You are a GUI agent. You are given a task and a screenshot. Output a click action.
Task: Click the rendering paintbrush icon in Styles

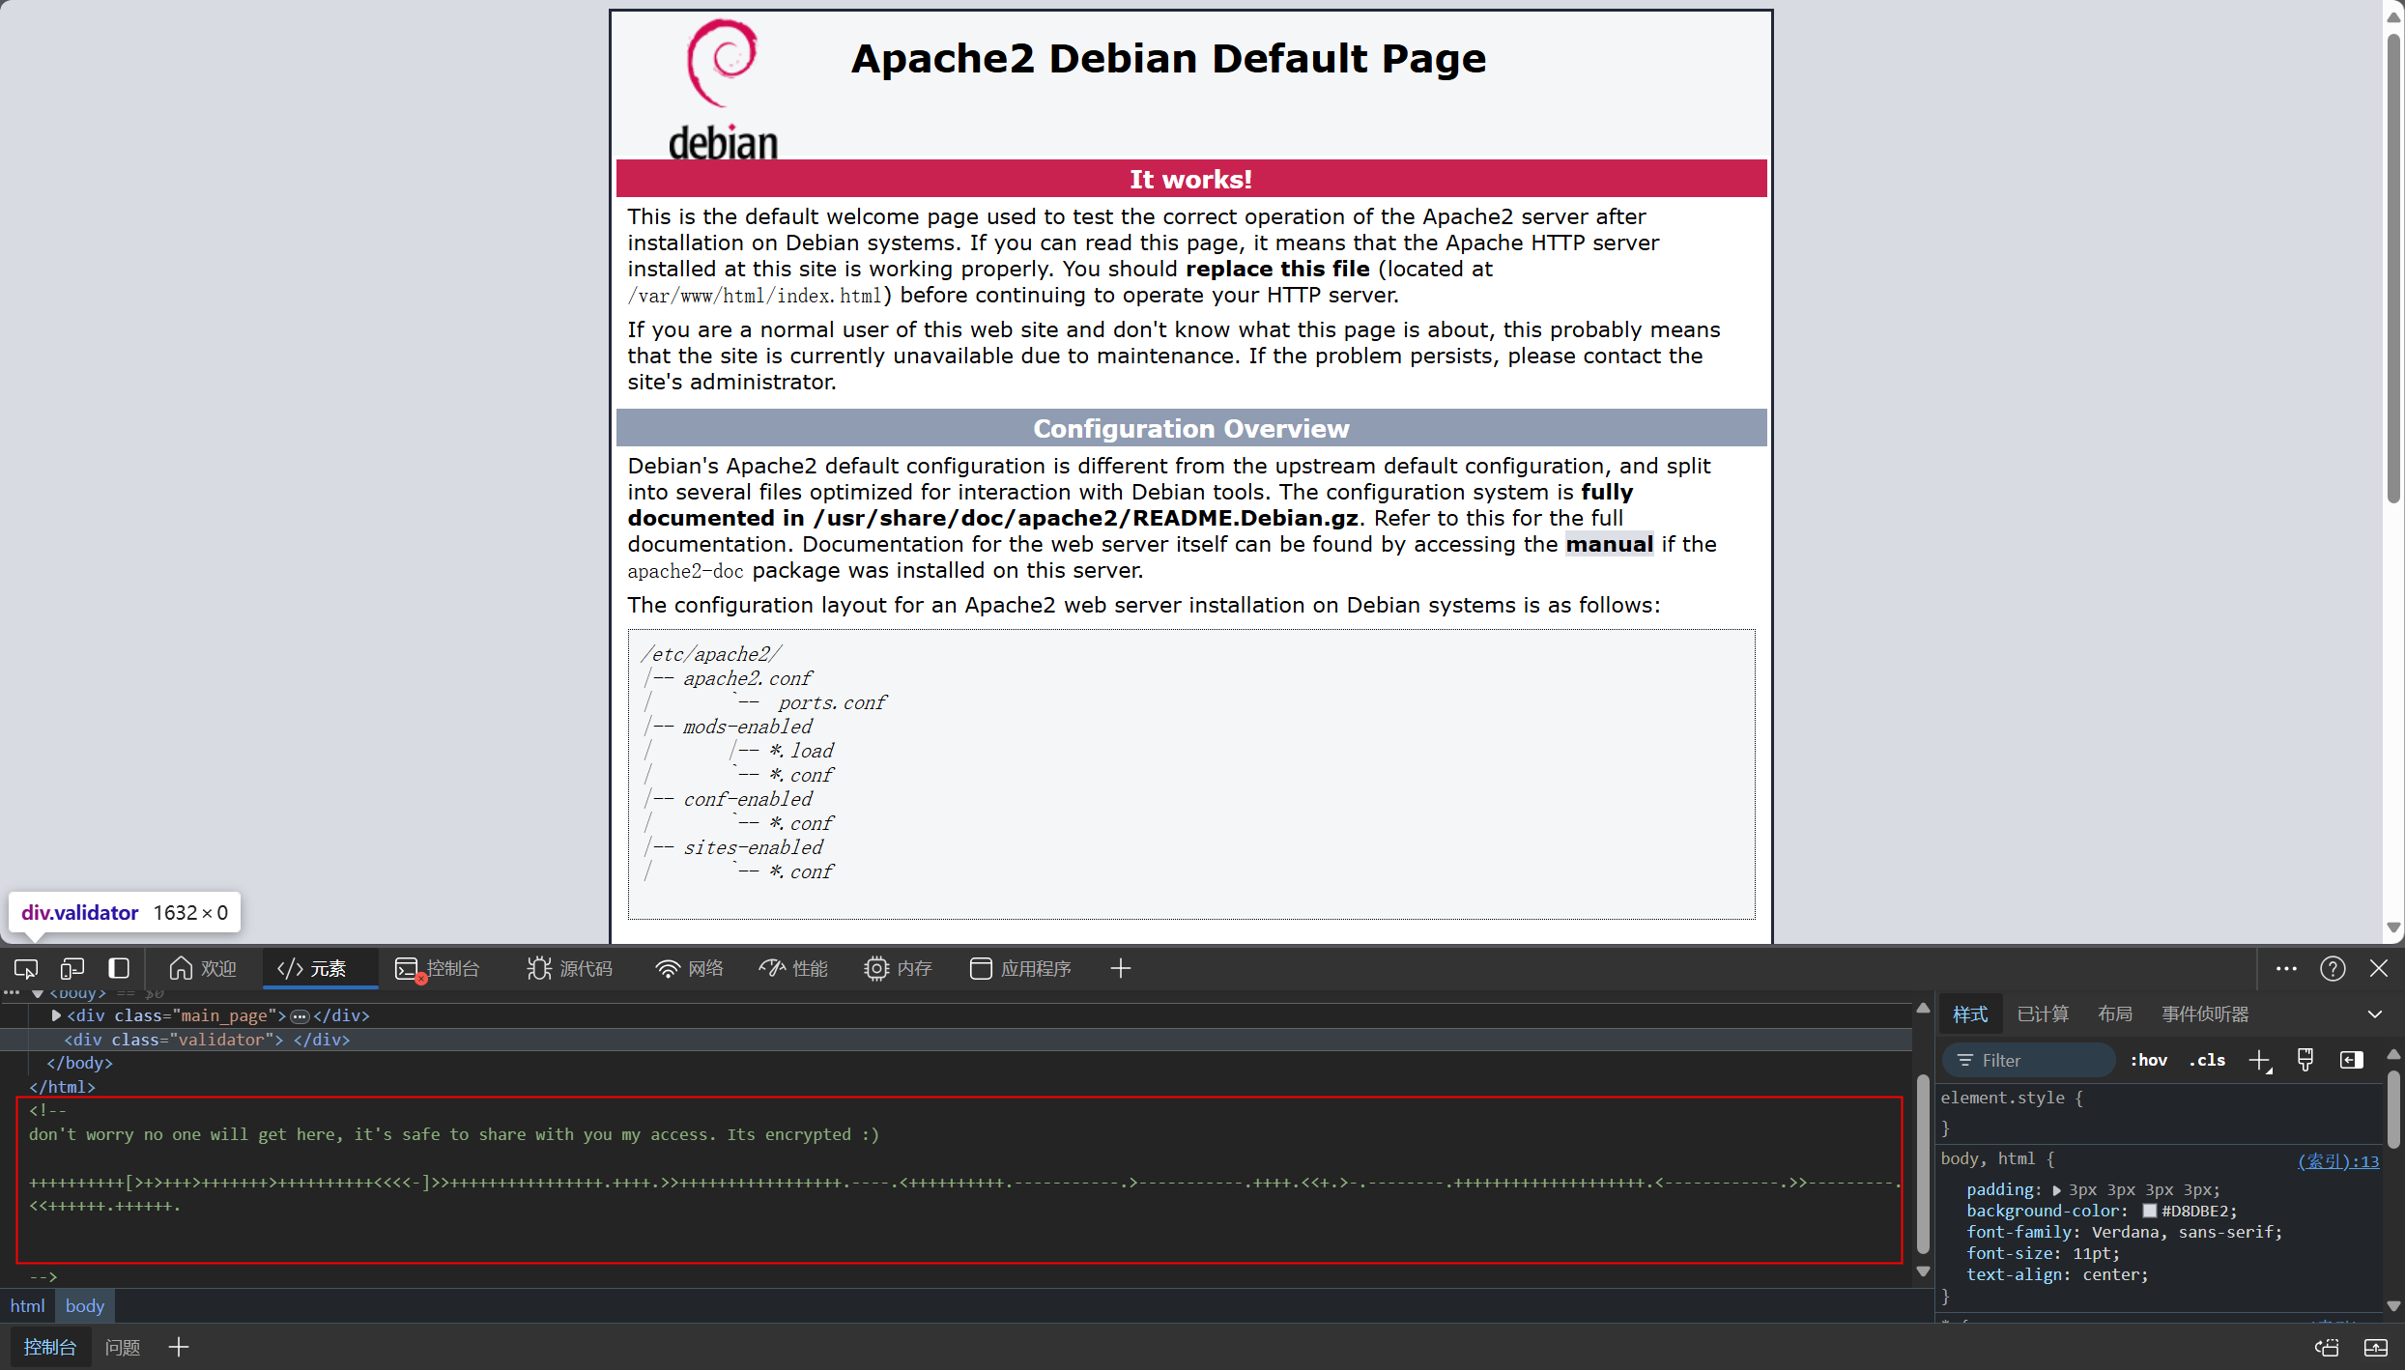coord(2305,1060)
